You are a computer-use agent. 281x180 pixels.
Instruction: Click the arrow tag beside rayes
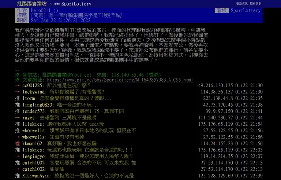point(17,118)
